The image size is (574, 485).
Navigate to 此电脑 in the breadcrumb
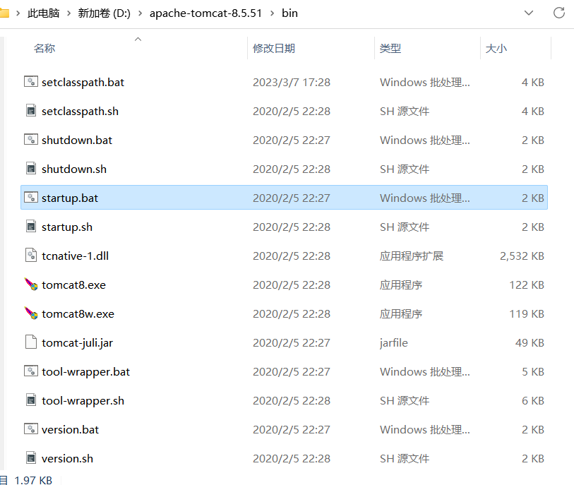(43, 13)
